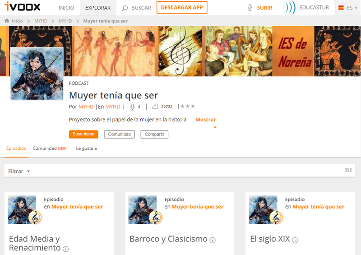Click the EDUCASTUR wave logo icon
This screenshot has height=255, width=361.
(x=290, y=8)
